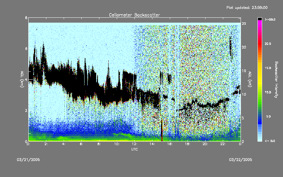Image resolution: width=283 pixels, height=177 pixels.
Task: Click the '<= 0.0' colorbar label
Action: click(270, 141)
